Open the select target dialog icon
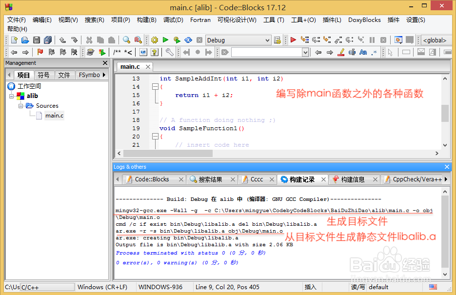The height and width of the screenshot is (295, 456). [278, 40]
